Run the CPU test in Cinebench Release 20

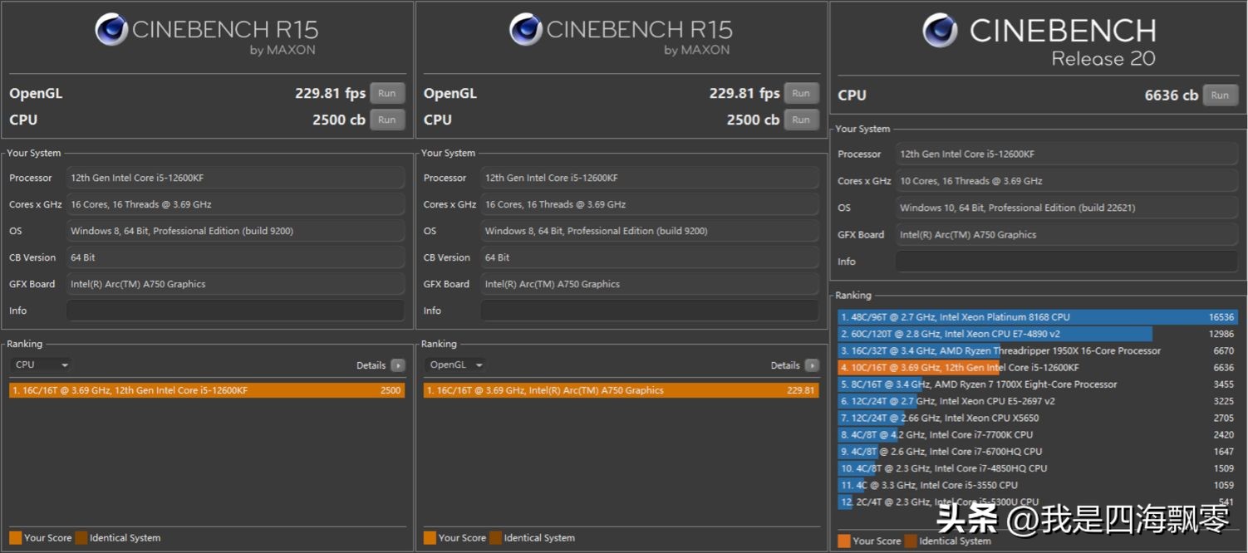click(1219, 95)
